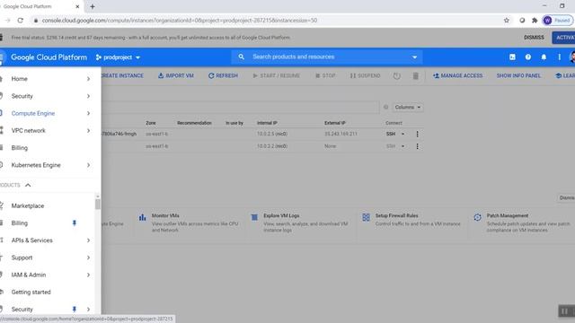Click the STOP button
The image size is (575, 323).
click(x=325, y=75)
